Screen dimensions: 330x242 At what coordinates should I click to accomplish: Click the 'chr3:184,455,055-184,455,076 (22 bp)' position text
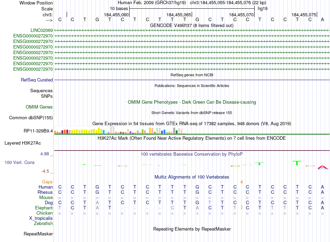228,3
